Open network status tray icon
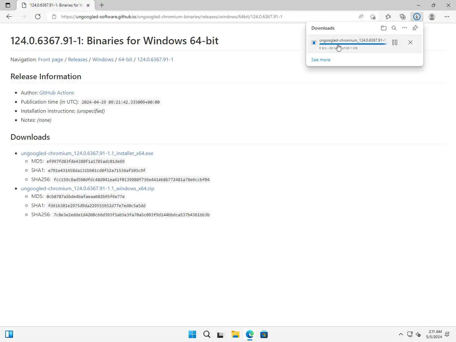Screen dimensions: 456x342 tap(410, 335)
